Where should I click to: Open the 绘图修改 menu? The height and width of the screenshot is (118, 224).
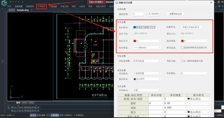(x=30, y=6)
